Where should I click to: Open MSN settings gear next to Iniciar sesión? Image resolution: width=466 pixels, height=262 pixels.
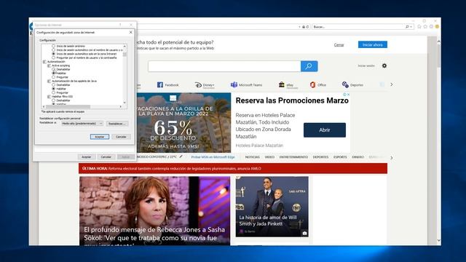pos(384,65)
